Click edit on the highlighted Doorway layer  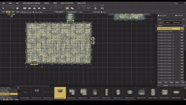click(x=182, y=29)
